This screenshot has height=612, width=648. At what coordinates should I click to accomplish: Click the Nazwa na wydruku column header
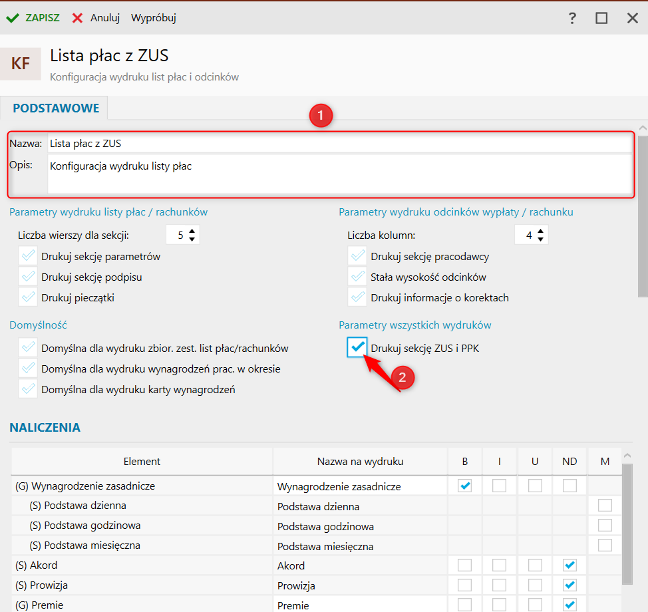360,461
